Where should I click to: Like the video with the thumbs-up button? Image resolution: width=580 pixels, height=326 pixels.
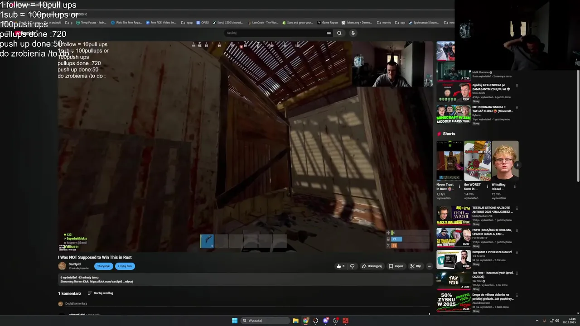340,266
